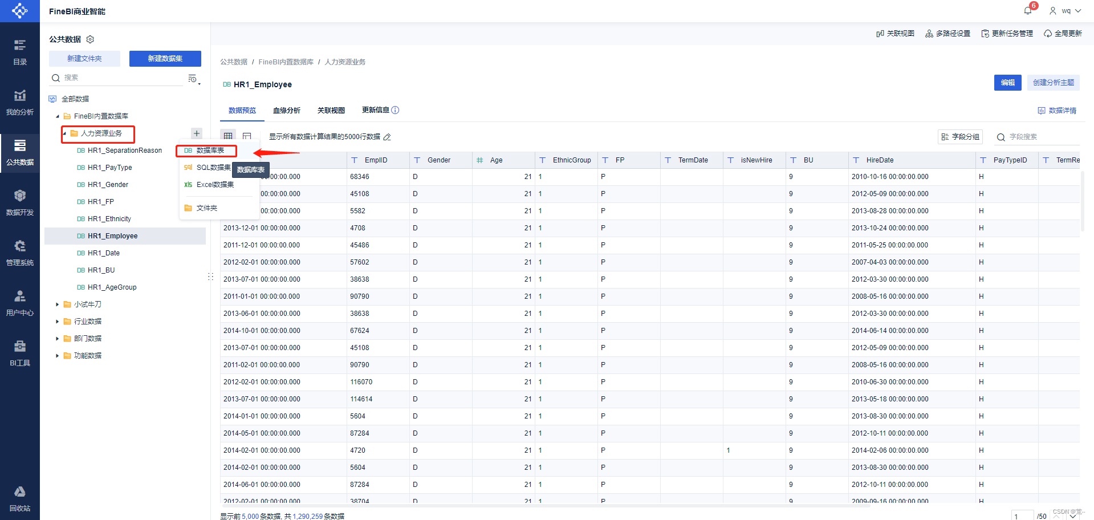Switch to the 关联视图 tab
Image resolution: width=1094 pixels, height=520 pixels.
(x=331, y=111)
